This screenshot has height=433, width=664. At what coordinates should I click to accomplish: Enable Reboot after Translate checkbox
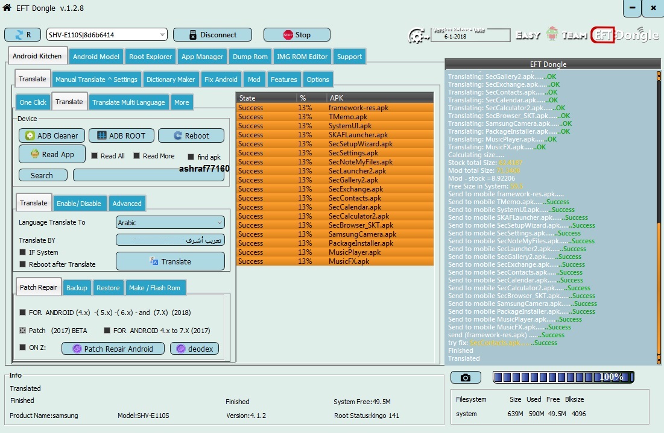click(23, 264)
